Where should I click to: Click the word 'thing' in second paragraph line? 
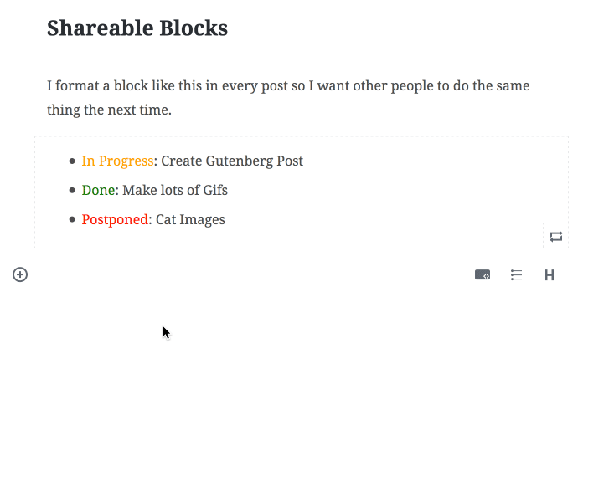[x=64, y=110]
